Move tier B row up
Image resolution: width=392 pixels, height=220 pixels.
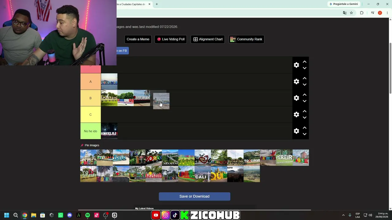point(304,95)
